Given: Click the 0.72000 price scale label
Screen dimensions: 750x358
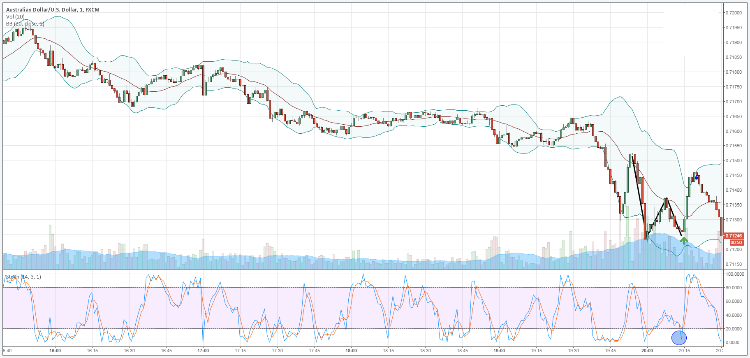Looking at the screenshot, I should click(734, 13).
